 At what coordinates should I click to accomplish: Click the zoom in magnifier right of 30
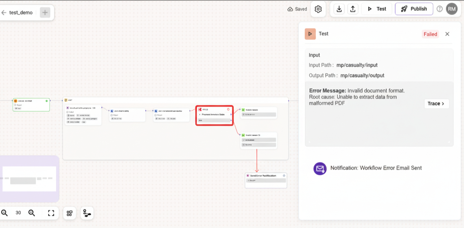[32, 213]
